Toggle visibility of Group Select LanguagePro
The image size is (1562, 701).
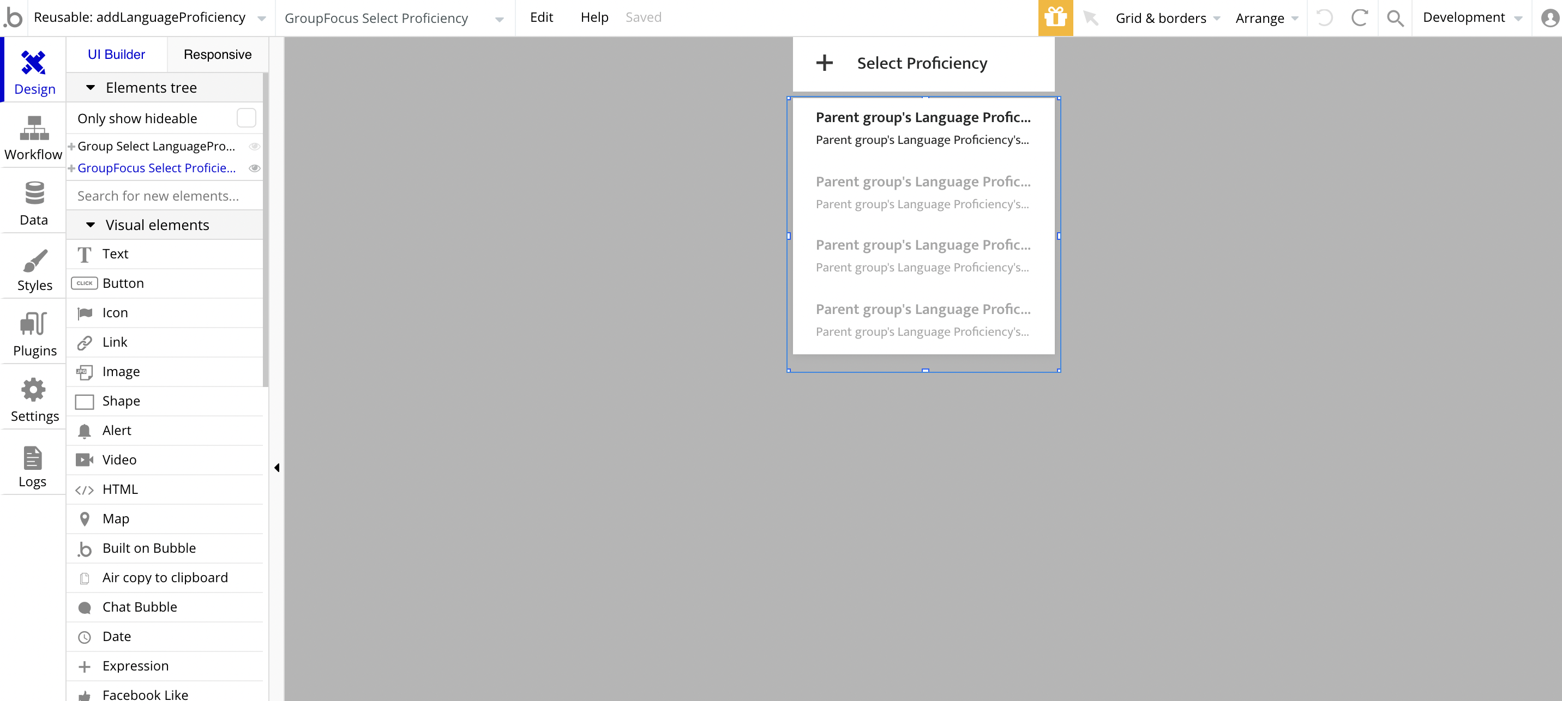pyautogui.click(x=255, y=147)
